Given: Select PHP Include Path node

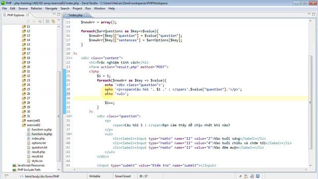Looking at the screenshot, I should coord(26,170).
